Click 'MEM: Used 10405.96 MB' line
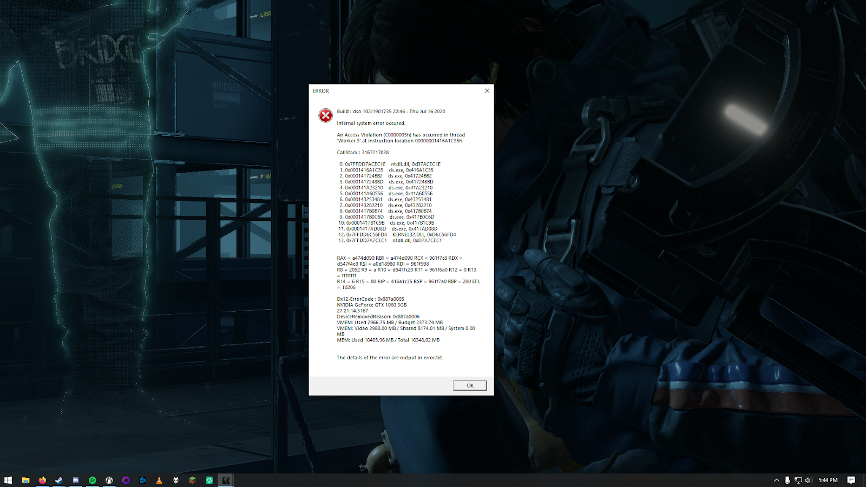Viewport: 866px width, 487px height. pos(388,340)
